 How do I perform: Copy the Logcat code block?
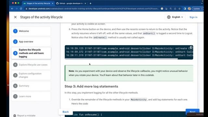coord(191,47)
